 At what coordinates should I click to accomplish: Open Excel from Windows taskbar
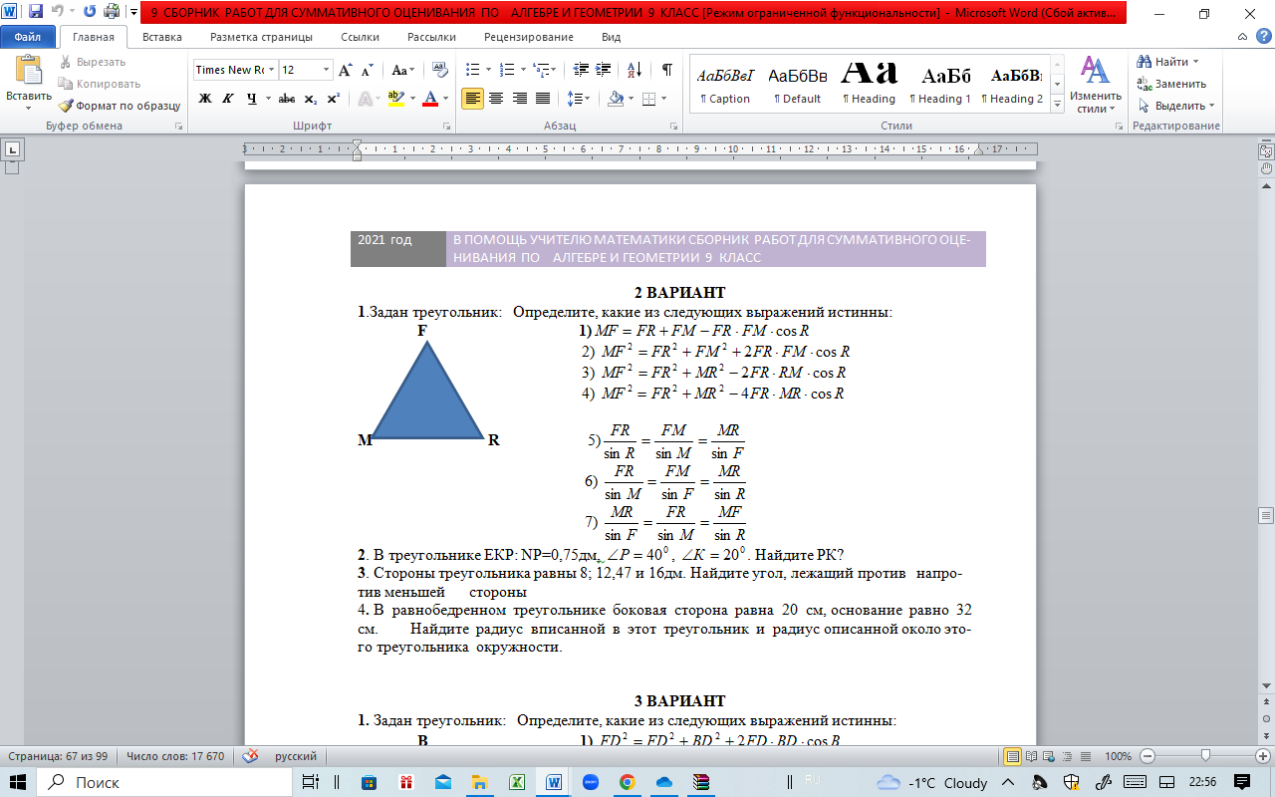coord(517,782)
